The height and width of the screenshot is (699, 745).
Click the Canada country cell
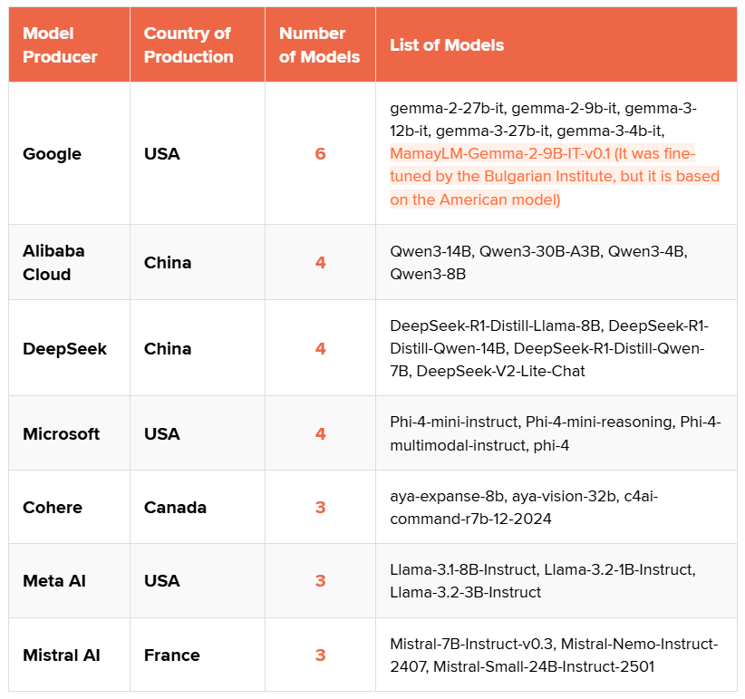click(x=175, y=507)
